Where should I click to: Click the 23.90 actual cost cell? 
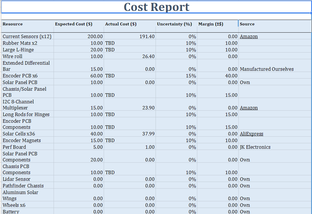point(130,105)
